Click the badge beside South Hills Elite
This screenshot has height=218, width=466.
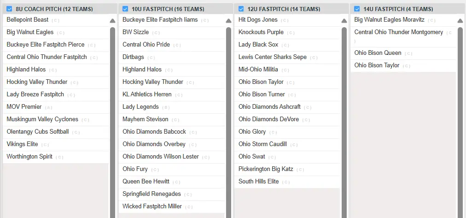click(x=286, y=182)
